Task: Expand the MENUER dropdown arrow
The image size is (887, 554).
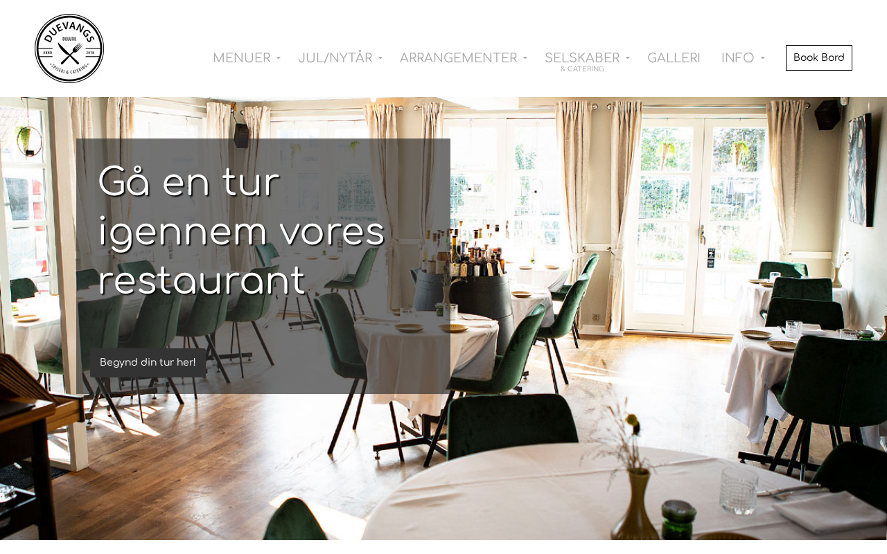Action: coord(278,59)
